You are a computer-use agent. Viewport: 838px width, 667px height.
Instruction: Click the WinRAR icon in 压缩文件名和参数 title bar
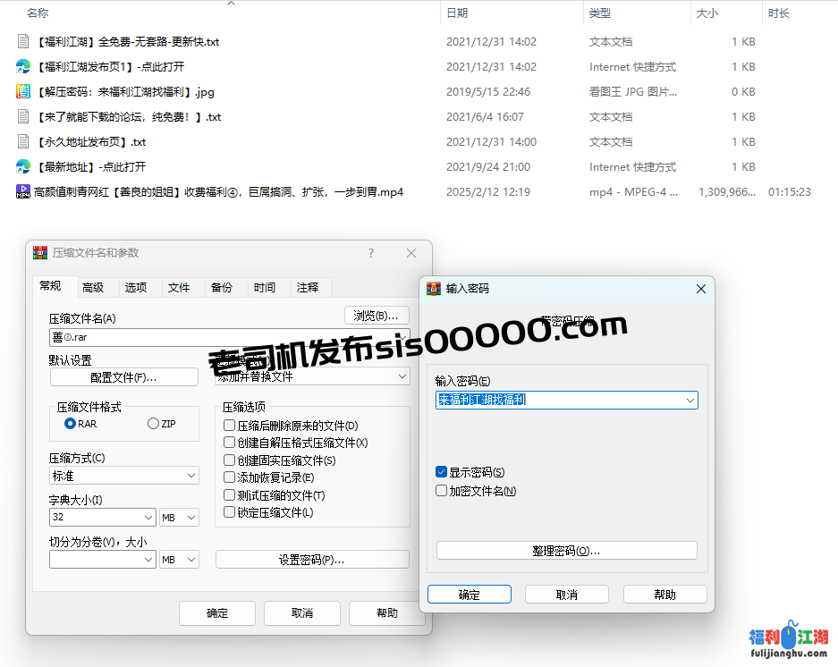(40, 253)
